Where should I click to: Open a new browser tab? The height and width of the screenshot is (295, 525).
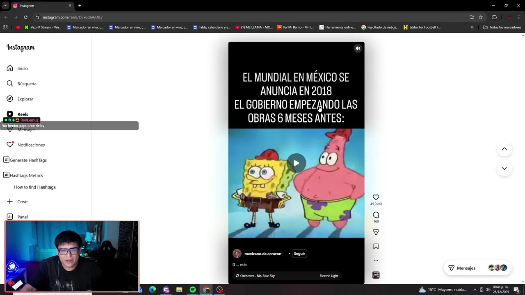pyautogui.click(x=80, y=6)
